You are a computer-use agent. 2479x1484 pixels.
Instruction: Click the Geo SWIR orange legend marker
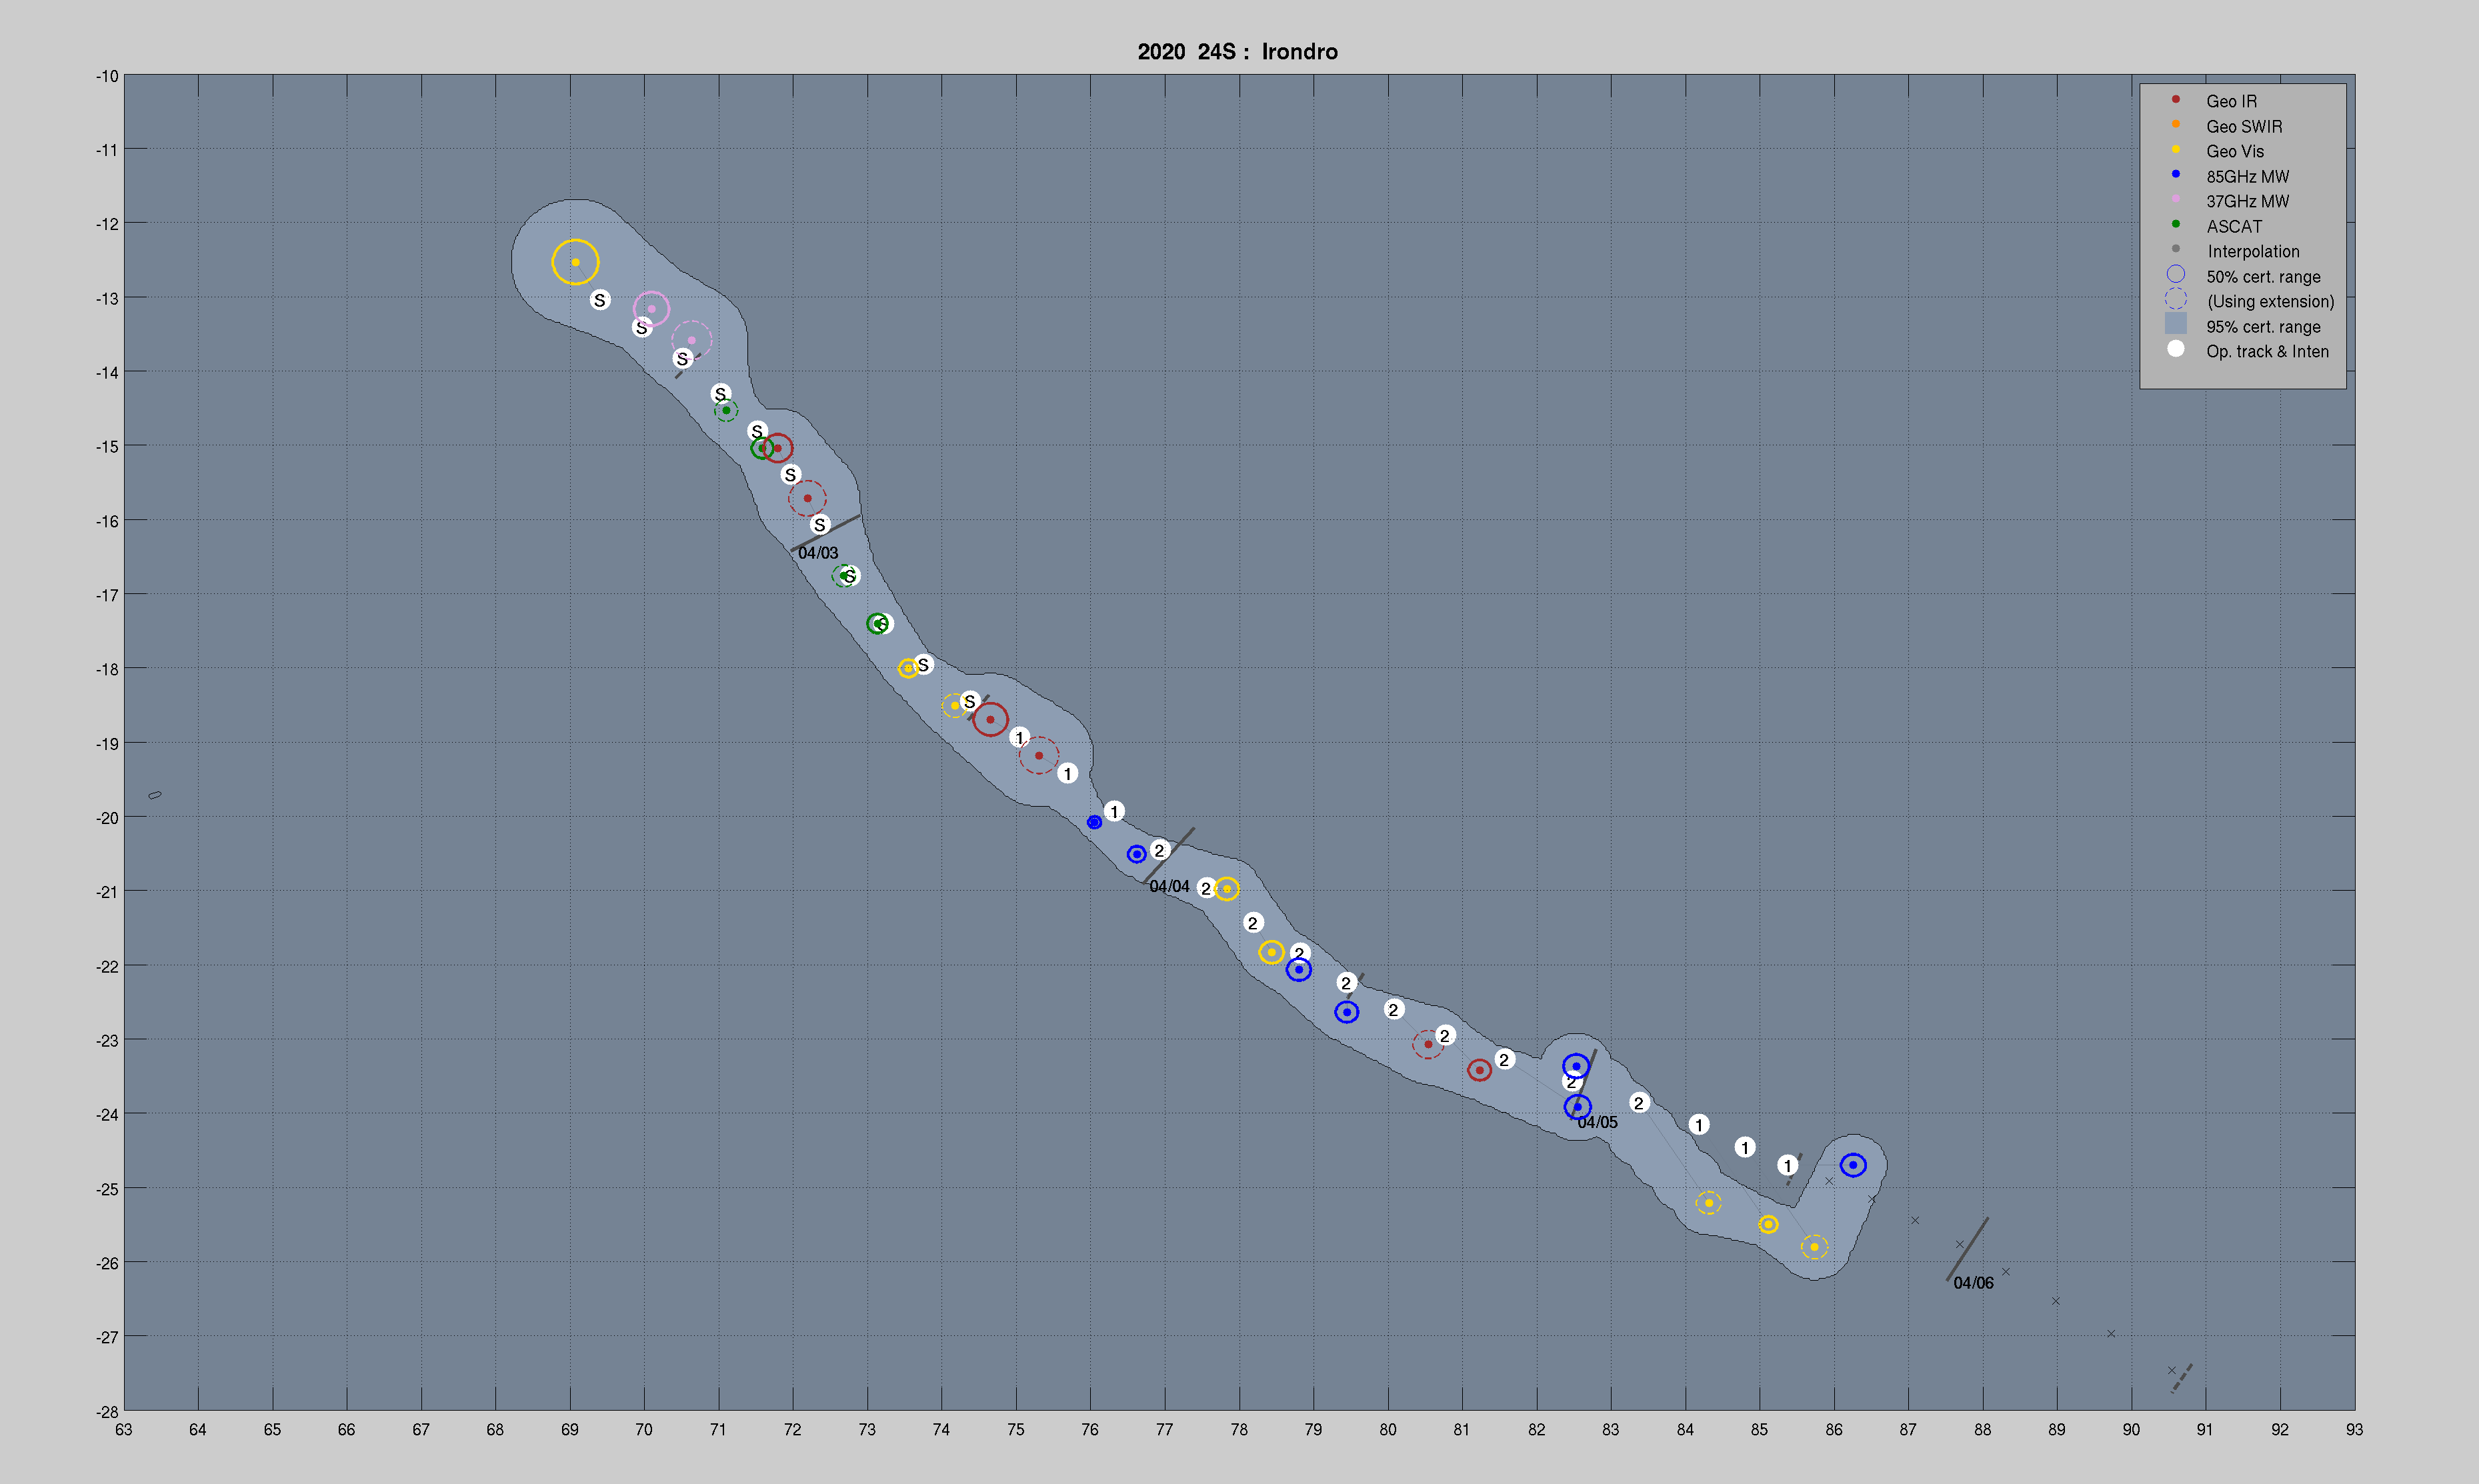click(x=2175, y=125)
